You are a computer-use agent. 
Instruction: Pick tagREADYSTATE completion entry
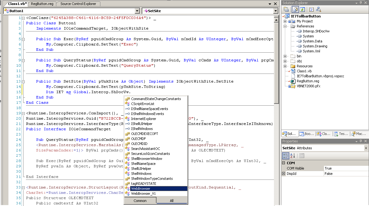point(156,184)
